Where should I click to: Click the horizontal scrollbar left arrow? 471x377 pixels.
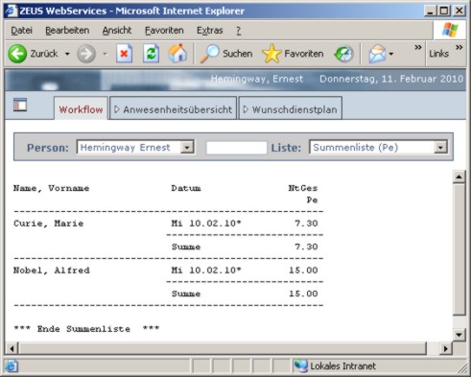pos(12,348)
